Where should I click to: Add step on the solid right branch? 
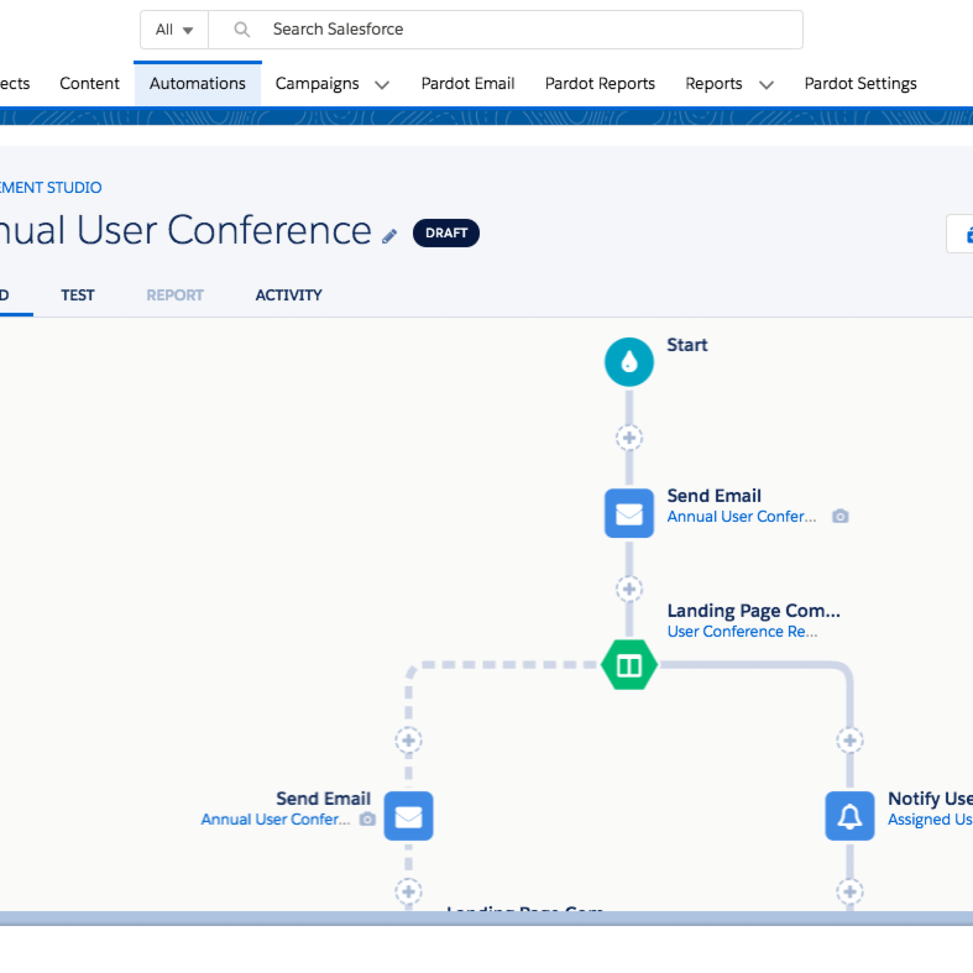tap(850, 740)
